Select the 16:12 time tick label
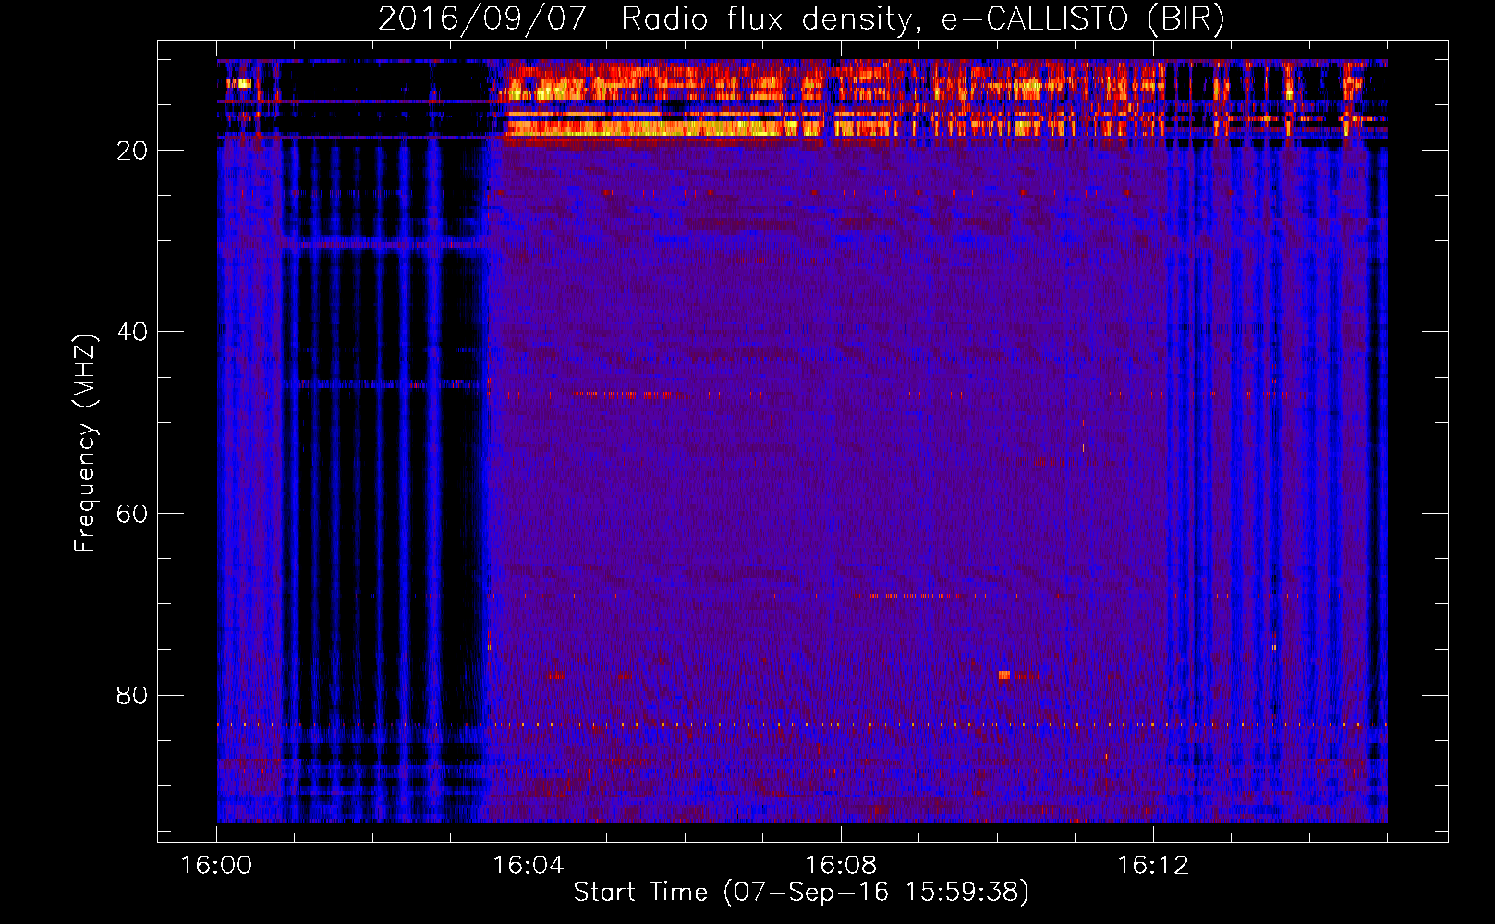The height and width of the screenshot is (924, 1495). [1152, 866]
